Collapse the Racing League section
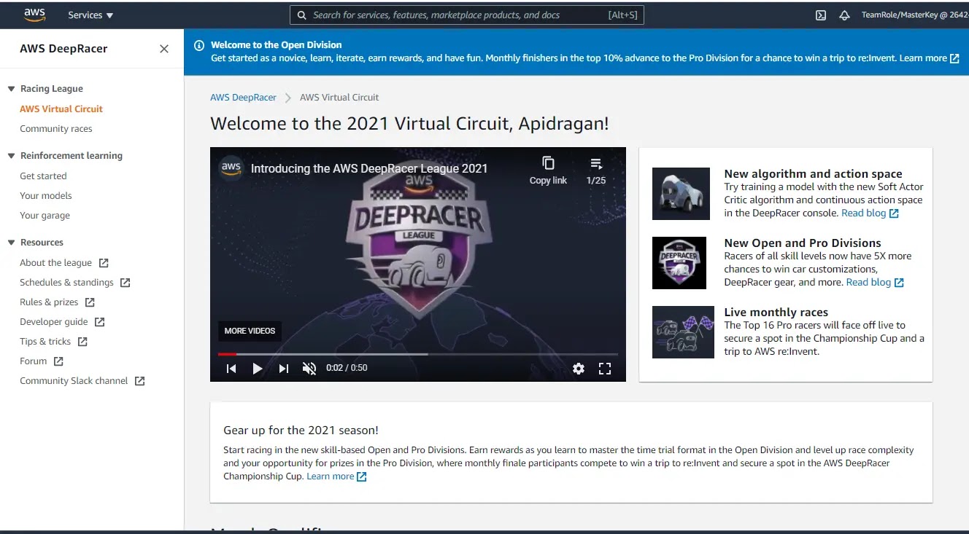This screenshot has width=969, height=534. point(11,89)
